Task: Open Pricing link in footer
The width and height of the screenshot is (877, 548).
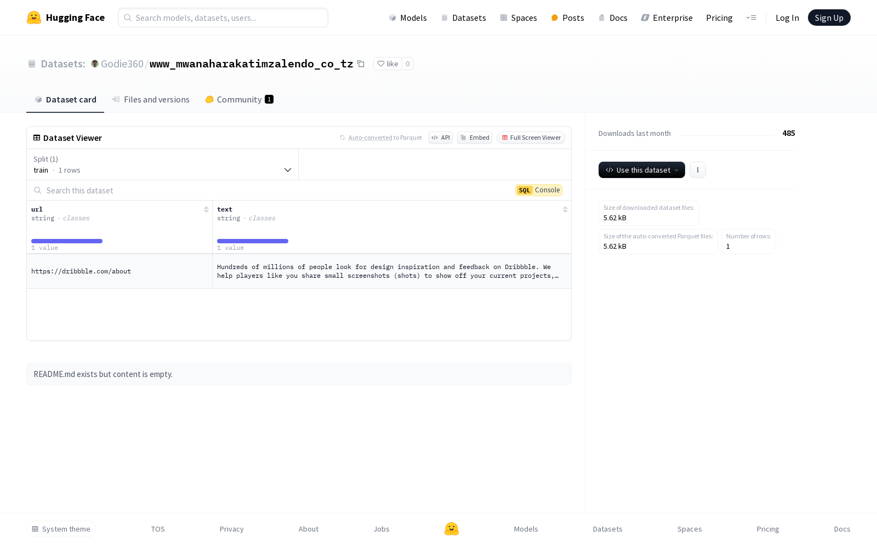Action: (768, 529)
